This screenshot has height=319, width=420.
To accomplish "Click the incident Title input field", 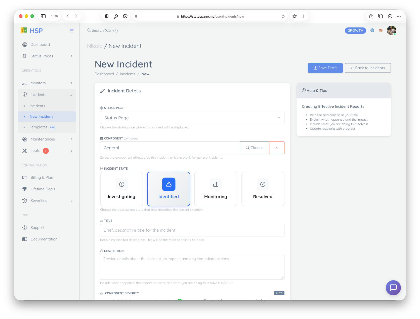I will (192, 230).
